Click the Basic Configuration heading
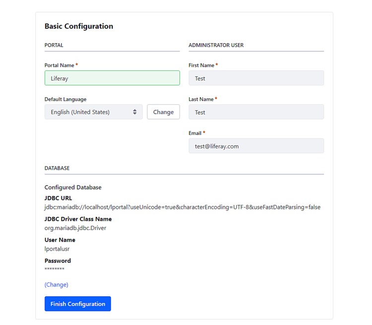The height and width of the screenshot is (325, 372). (79, 26)
